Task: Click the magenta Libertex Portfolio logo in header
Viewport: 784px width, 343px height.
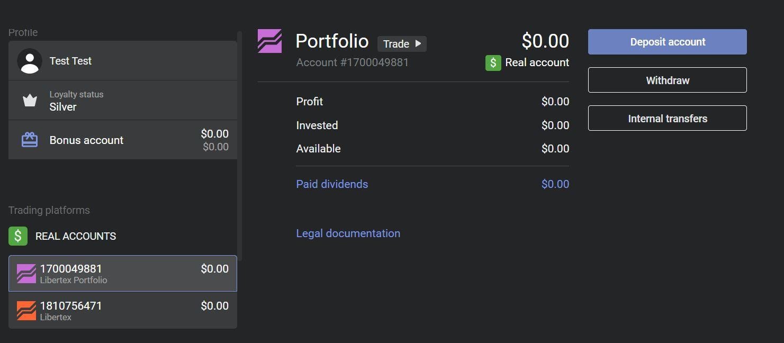Action: click(269, 40)
